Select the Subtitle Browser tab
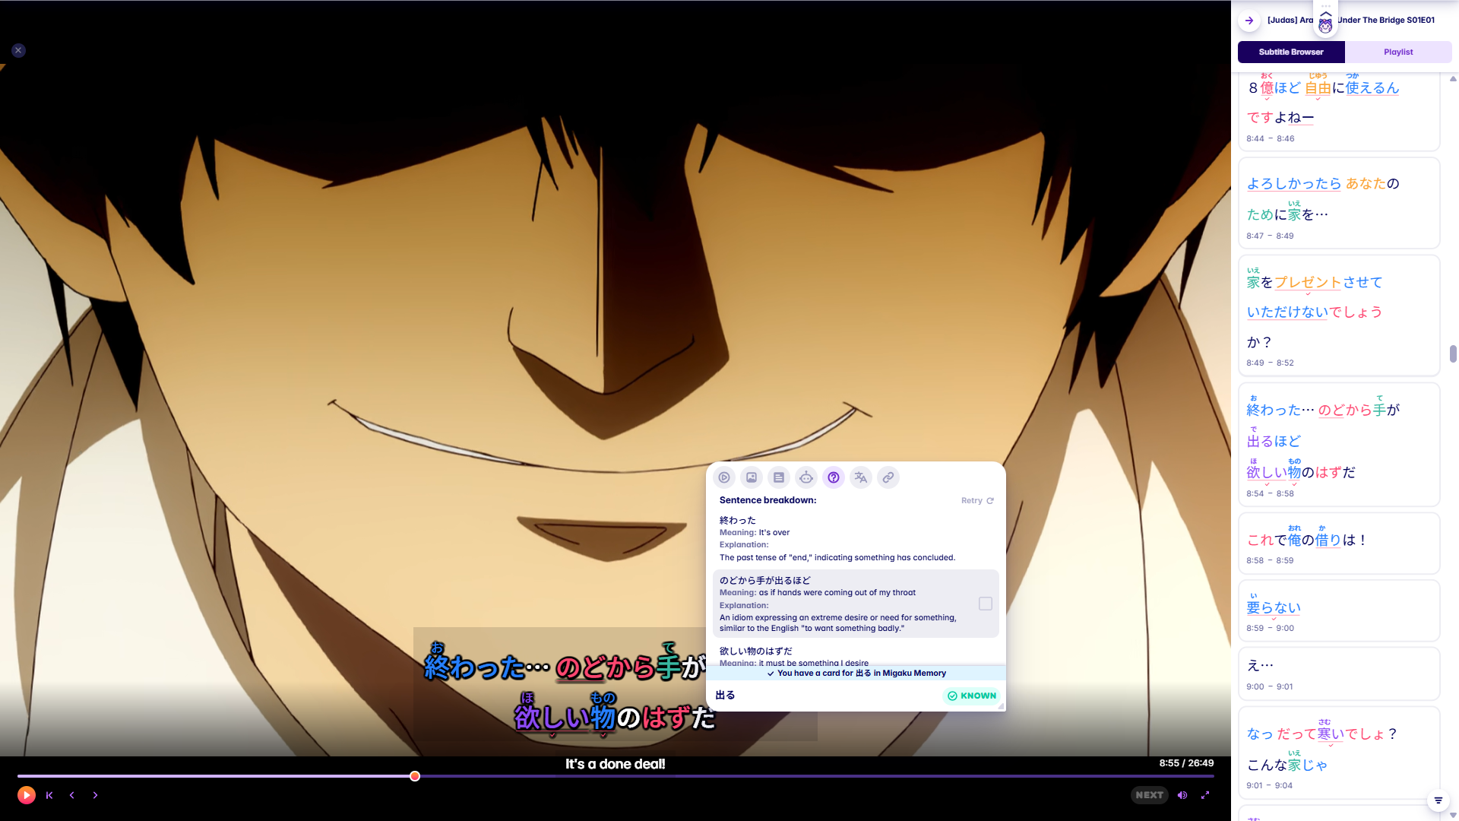This screenshot has width=1459, height=821. click(1291, 52)
